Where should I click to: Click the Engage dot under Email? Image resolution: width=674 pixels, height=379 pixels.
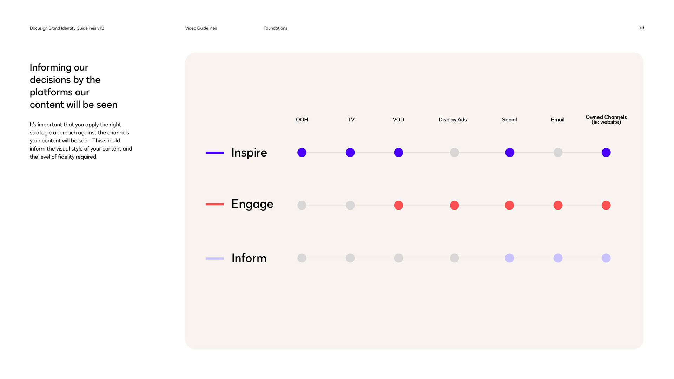click(557, 205)
